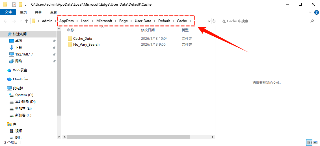The width and height of the screenshot is (320, 146).
Task: Click the Microsoft breadcrumb in the path
Action: click(x=104, y=21)
